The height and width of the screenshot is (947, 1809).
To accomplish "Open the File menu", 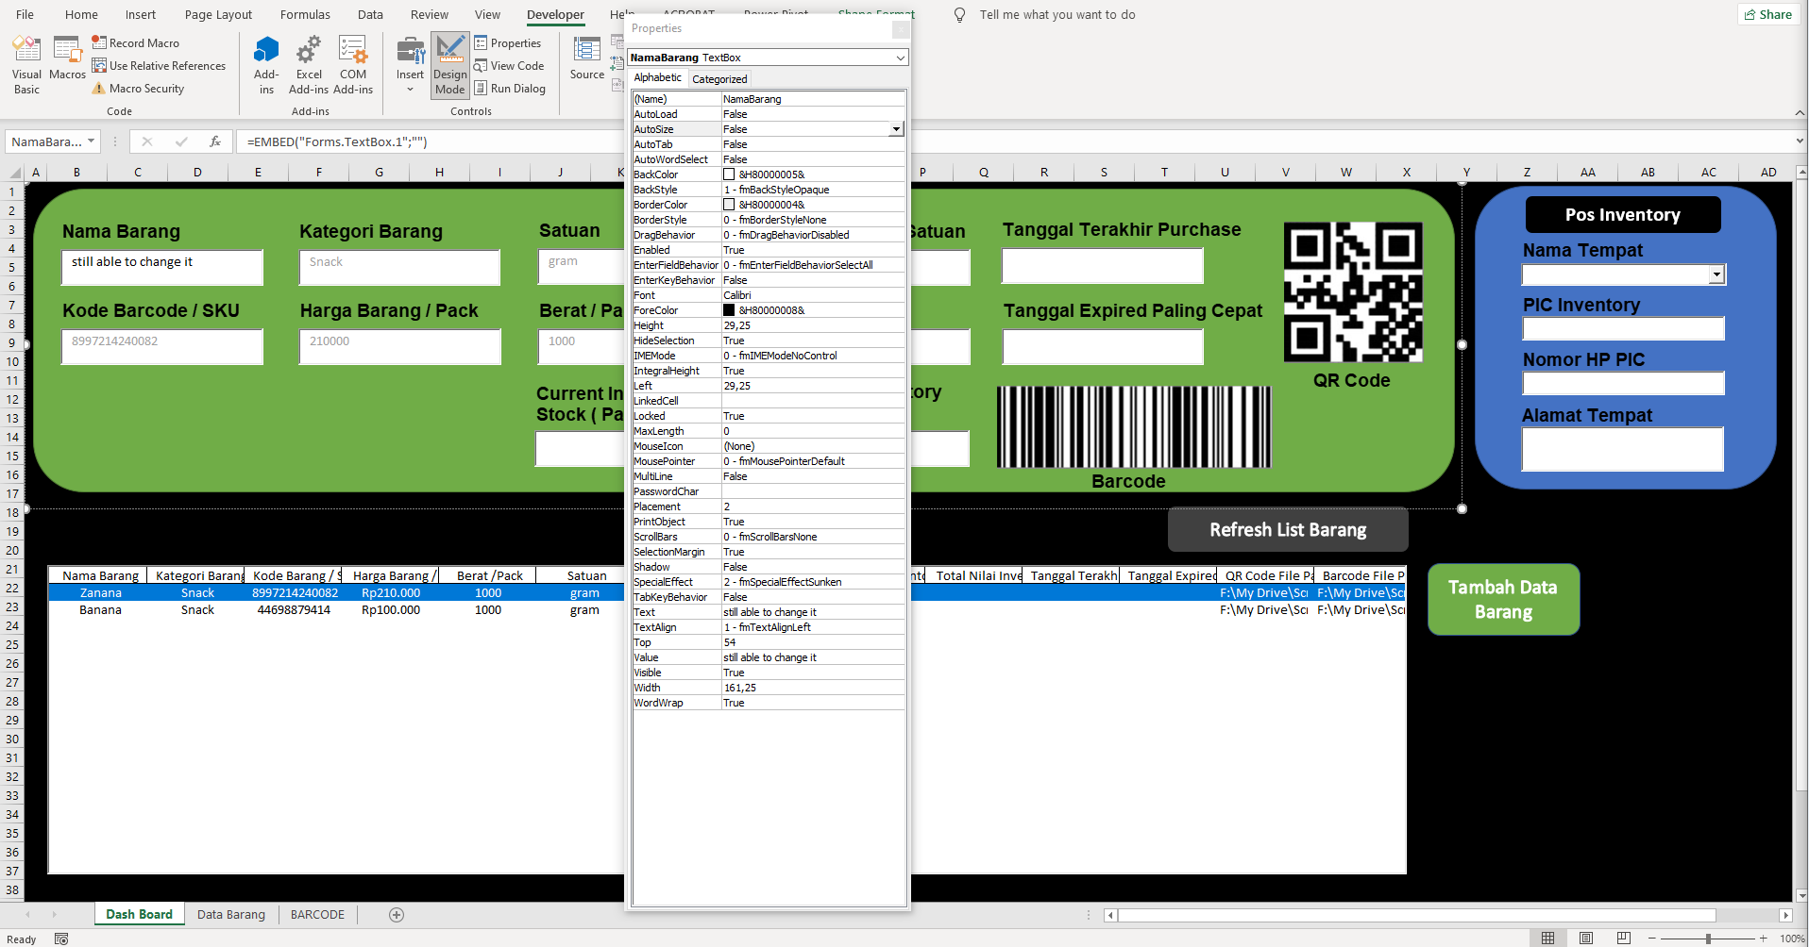I will [x=25, y=14].
